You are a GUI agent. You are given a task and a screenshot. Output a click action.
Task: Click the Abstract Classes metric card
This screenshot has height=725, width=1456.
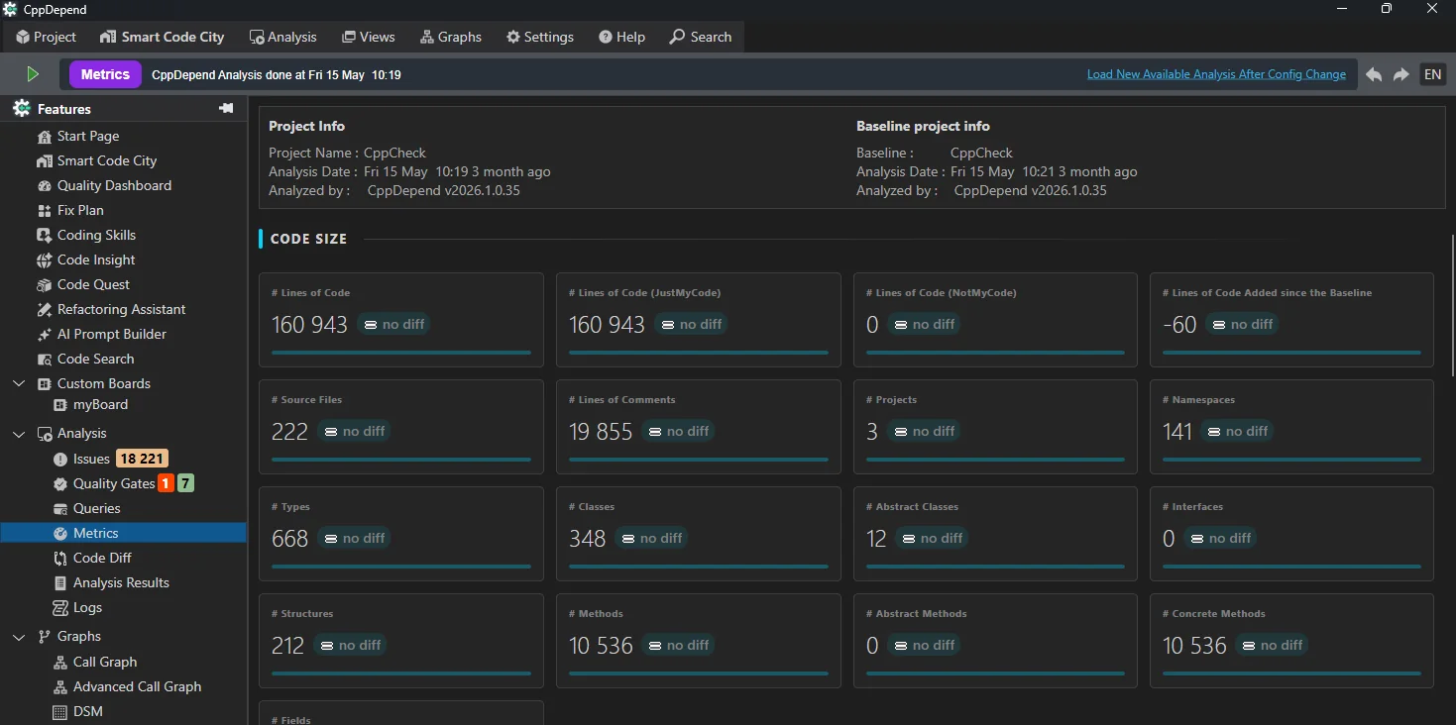[x=995, y=533]
